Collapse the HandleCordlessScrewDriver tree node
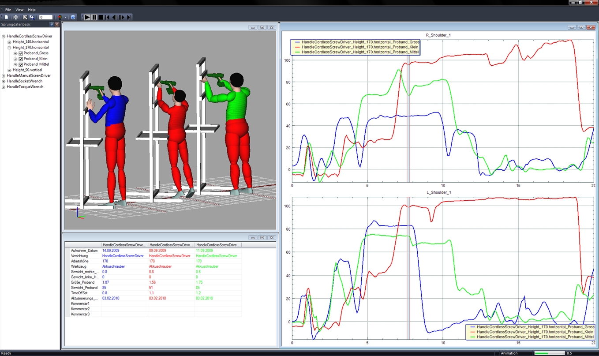 (4, 36)
